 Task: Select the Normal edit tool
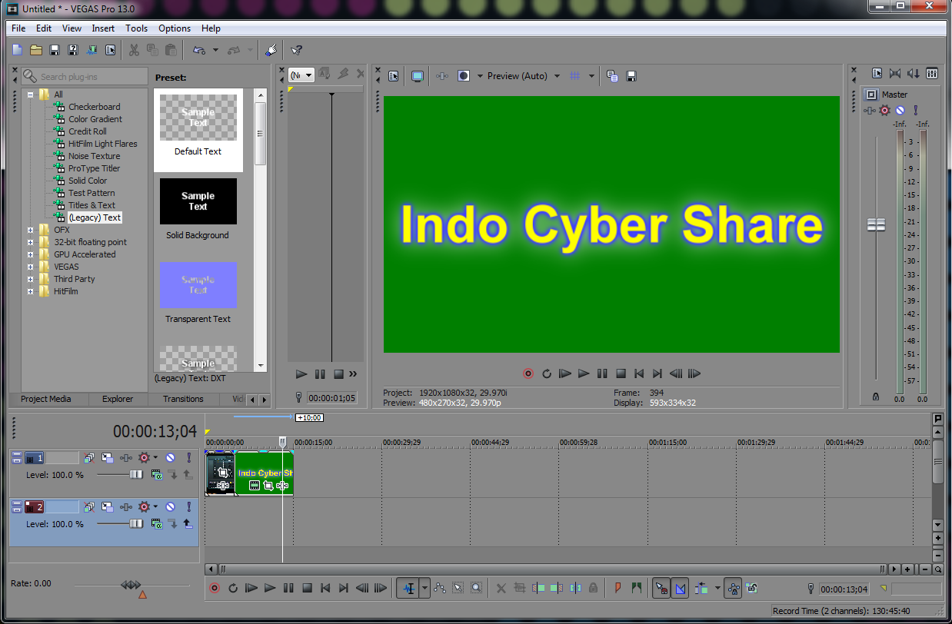tap(408, 589)
